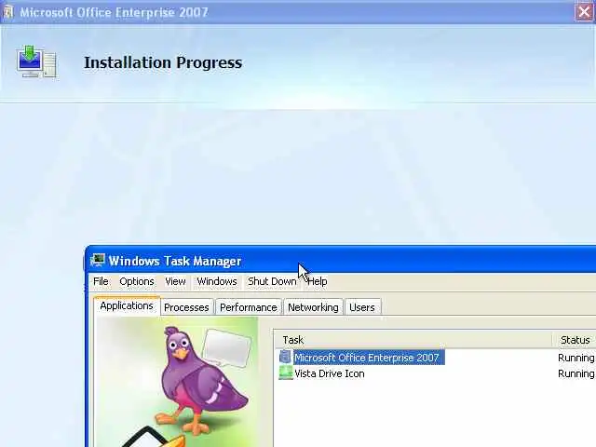Open the File menu in Task Manager
This screenshot has width=596, height=447.
[x=101, y=281]
